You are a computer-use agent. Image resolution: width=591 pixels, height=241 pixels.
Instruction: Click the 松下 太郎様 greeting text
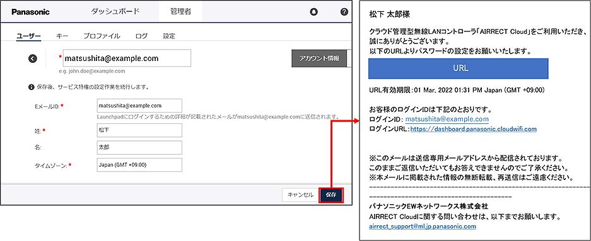pos(389,14)
